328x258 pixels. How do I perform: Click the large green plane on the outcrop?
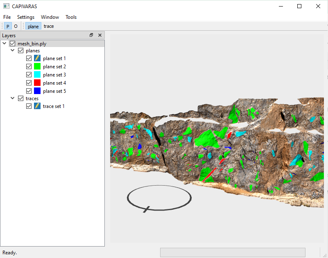click(x=206, y=139)
